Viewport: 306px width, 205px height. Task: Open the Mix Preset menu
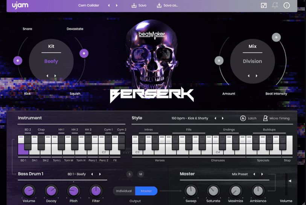point(240,174)
